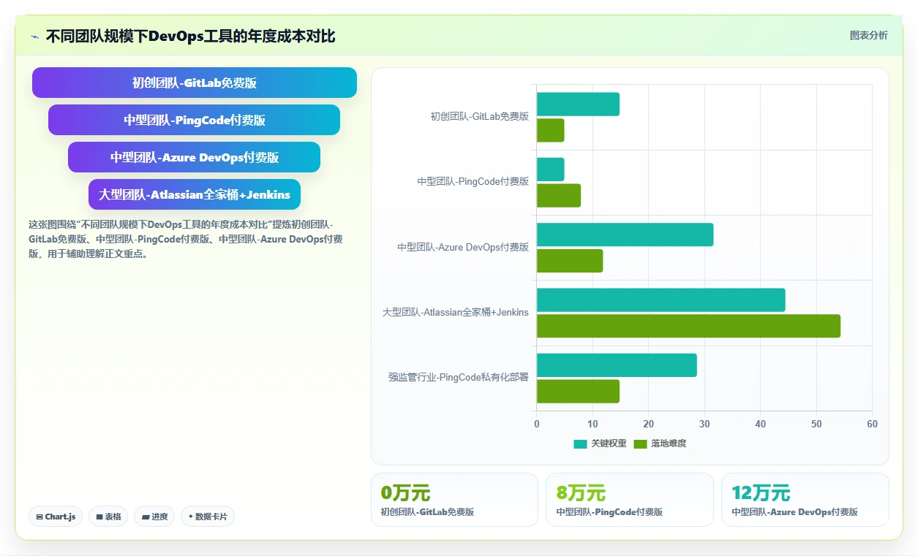Click y-axis label 中型团队-PingCode付费版 in chart
The width and height of the screenshot is (918, 556).
[473, 181]
